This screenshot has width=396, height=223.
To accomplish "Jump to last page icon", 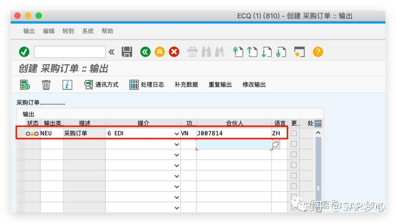I will click(281, 52).
